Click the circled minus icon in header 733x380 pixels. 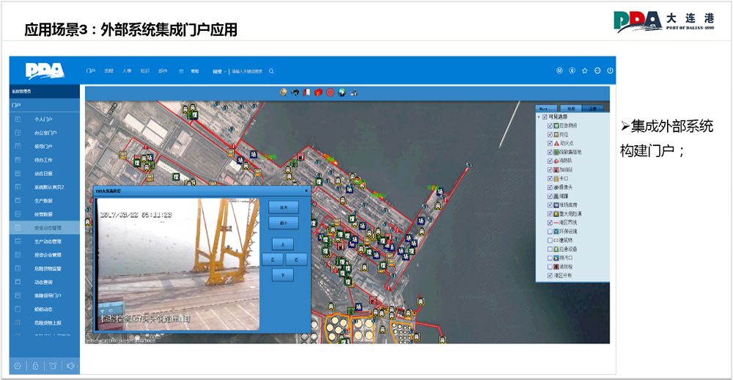(597, 70)
